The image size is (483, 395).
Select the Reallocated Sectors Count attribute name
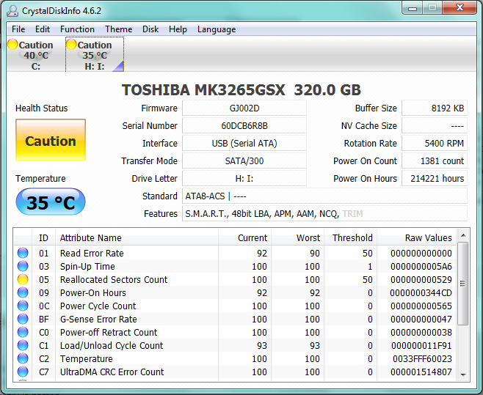pyautogui.click(x=114, y=279)
